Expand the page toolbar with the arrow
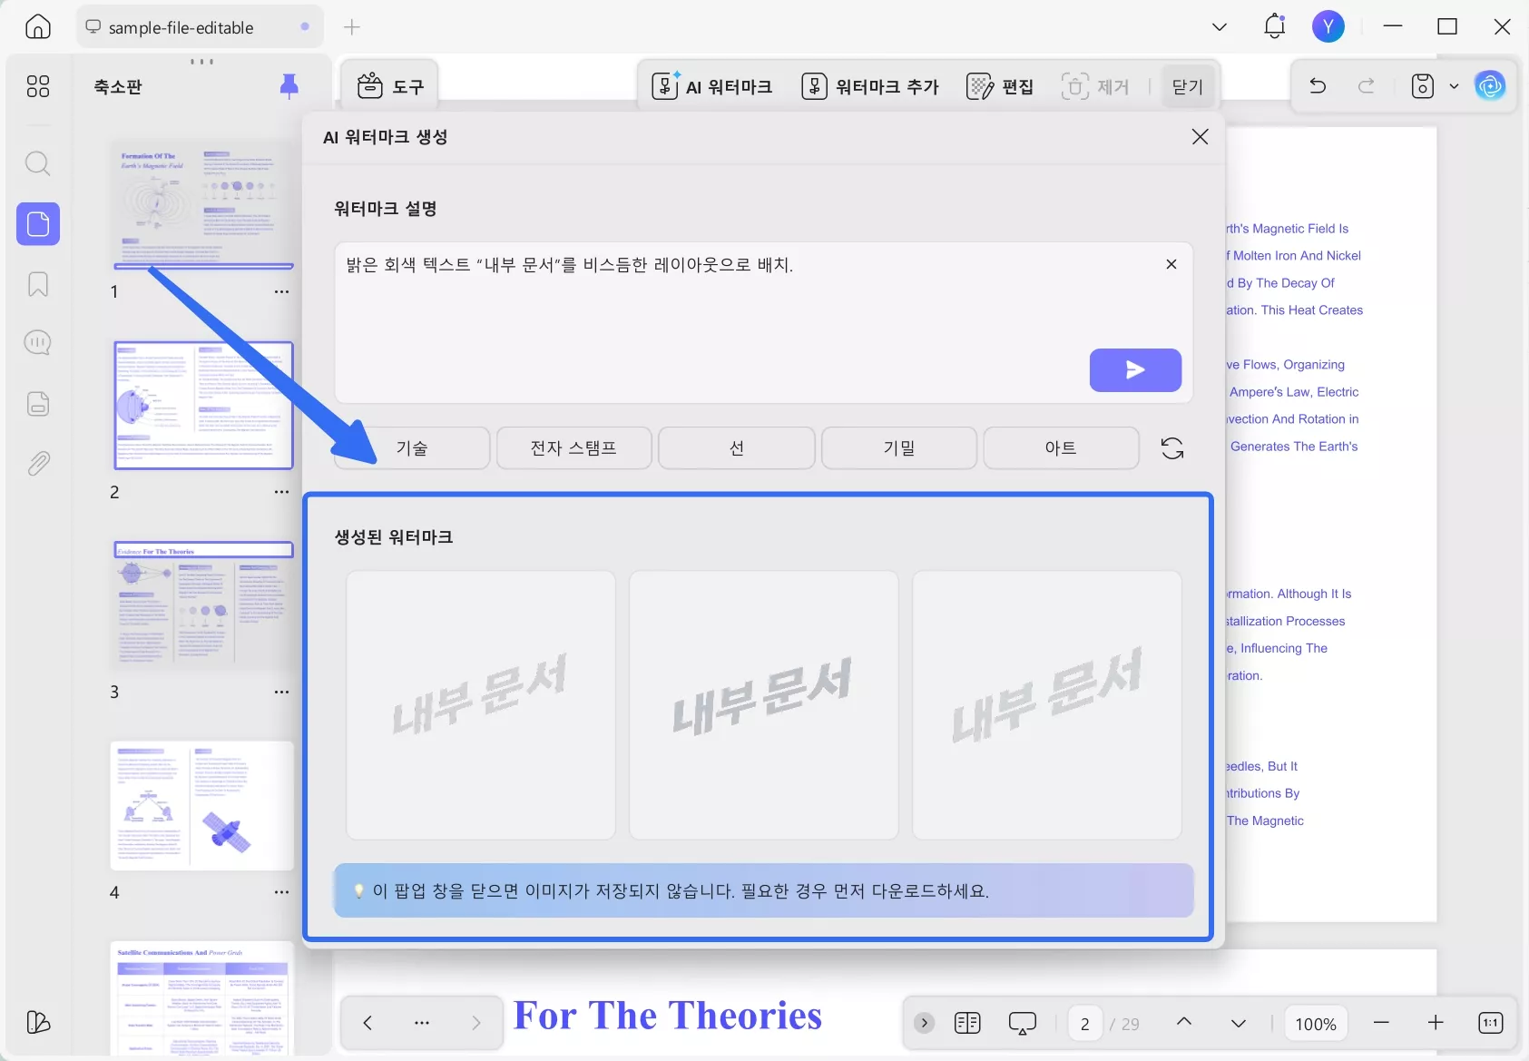The image size is (1529, 1061). pyautogui.click(x=924, y=1023)
